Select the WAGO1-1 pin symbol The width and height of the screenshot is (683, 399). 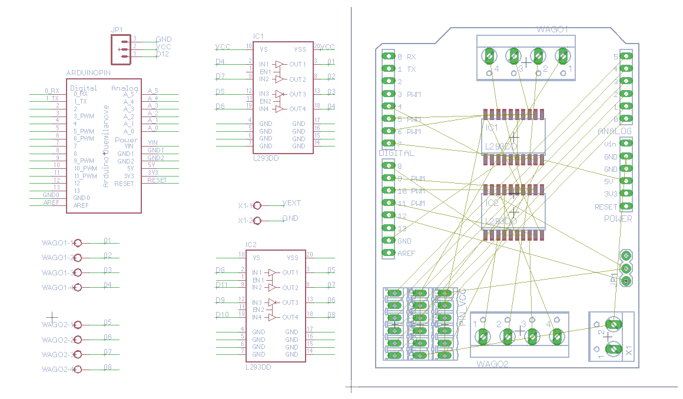click(x=78, y=242)
